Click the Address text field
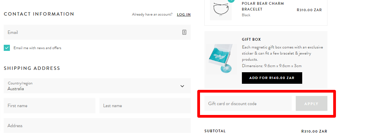This screenshot has width=385, height=137. [x=97, y=125]
